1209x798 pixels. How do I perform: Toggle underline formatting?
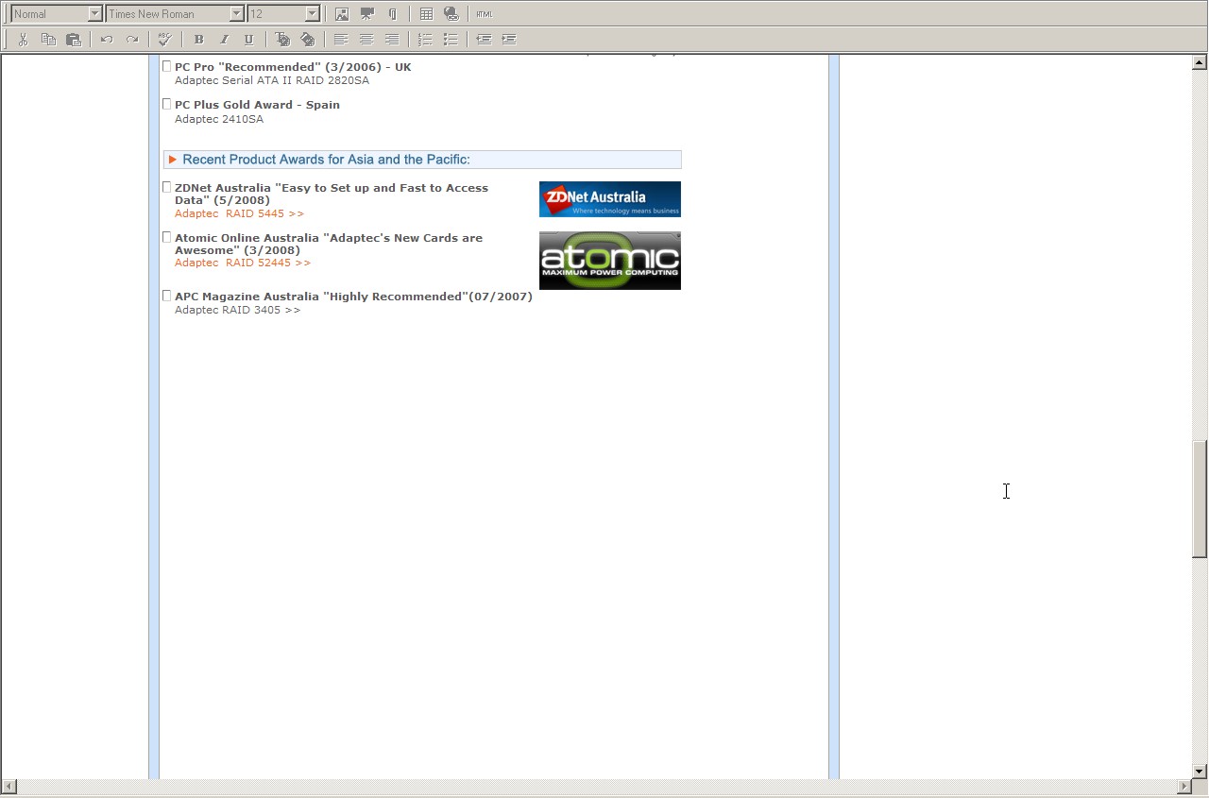click(x=248, y=40)
